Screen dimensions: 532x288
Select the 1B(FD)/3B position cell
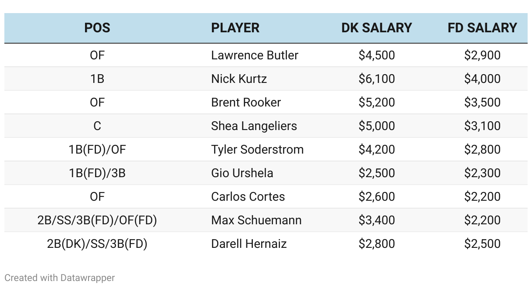tap(97, 173)
